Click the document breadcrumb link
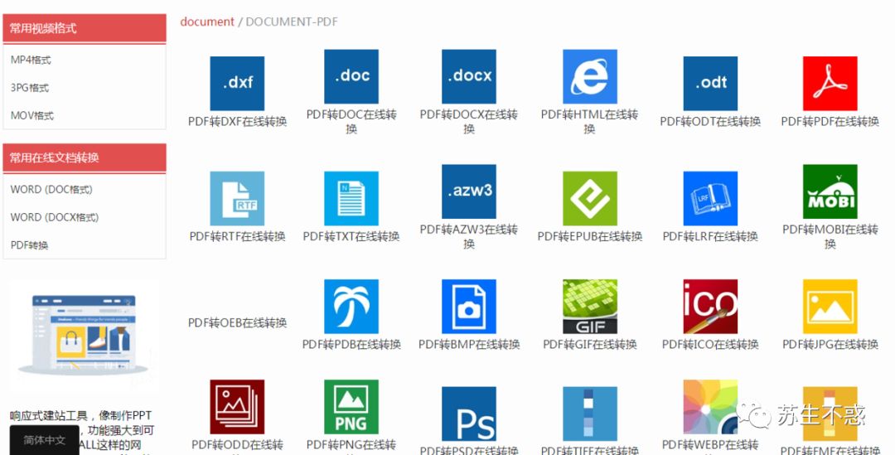This screenshot has width=895, height=455. [x=207, y=22]
